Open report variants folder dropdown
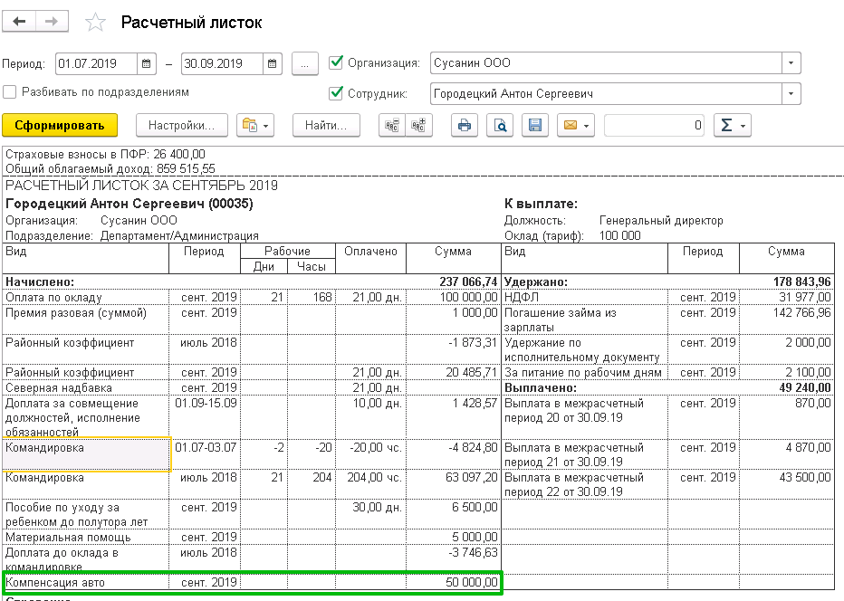The width and height of the screenshot is (844, 601). (255, 126)
